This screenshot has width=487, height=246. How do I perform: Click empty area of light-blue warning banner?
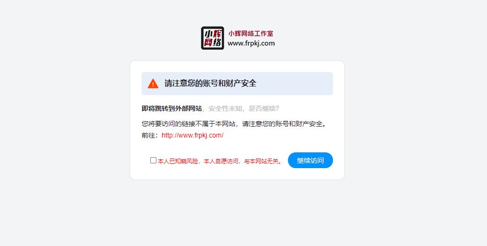(x=295, y=84)
